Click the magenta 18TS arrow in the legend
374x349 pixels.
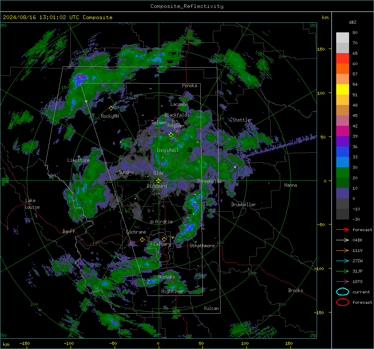coord(342,282)
